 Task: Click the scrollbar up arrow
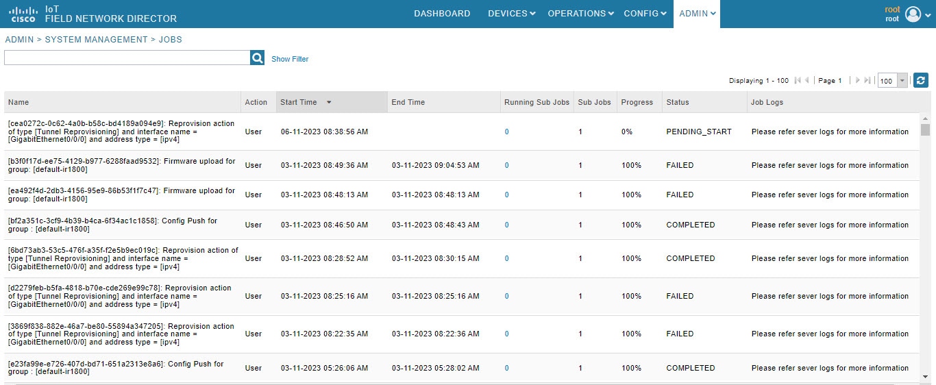coord(925,118)
